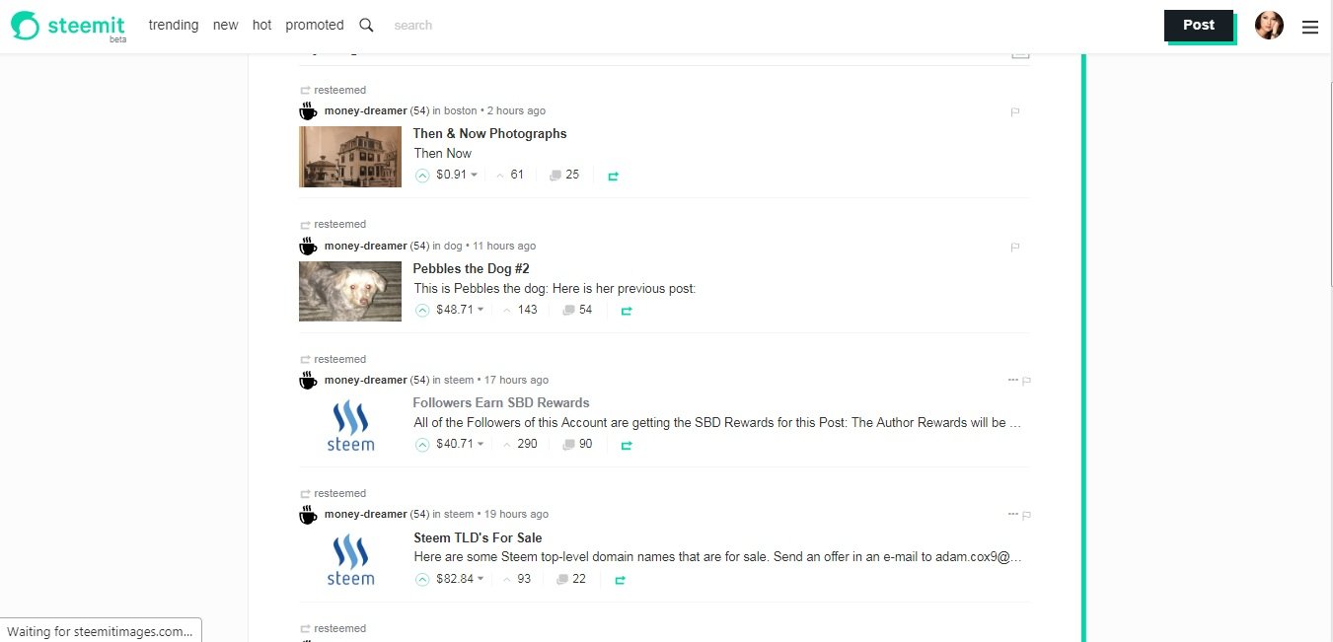Click 'This is Pebbles the dog' summary text
This screenshot has width=1333, height=642.
point(555,289)
